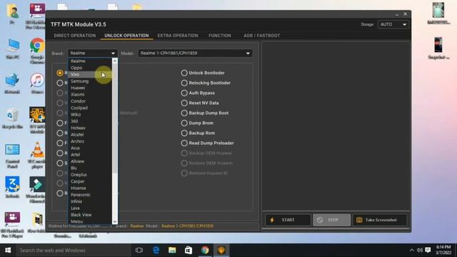Open the Brand dropdown showing Realme
The image size is (457, 257).
coord(92,53)
